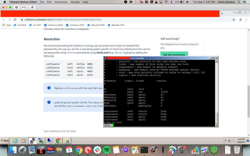
Task: Click the Windows Start button
Action: pos(5,141)
